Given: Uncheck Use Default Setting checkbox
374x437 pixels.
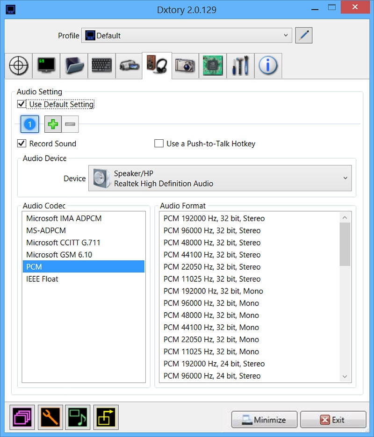Looking at the screenshot, I should [22, 104].
